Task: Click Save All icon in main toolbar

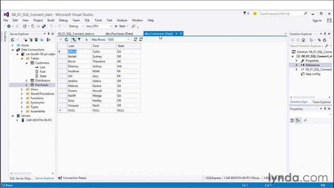Action: click(44, 26)
